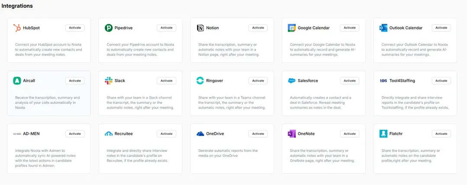Activate the HubSpot integration

(x=75, y=28)
